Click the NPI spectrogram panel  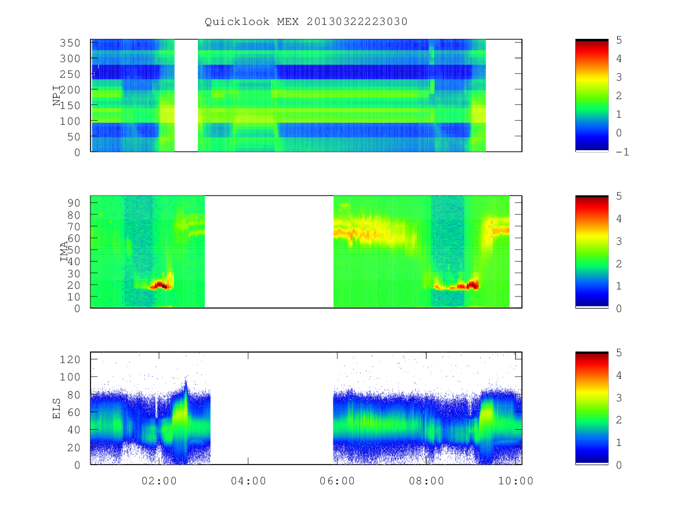point(306,95)
